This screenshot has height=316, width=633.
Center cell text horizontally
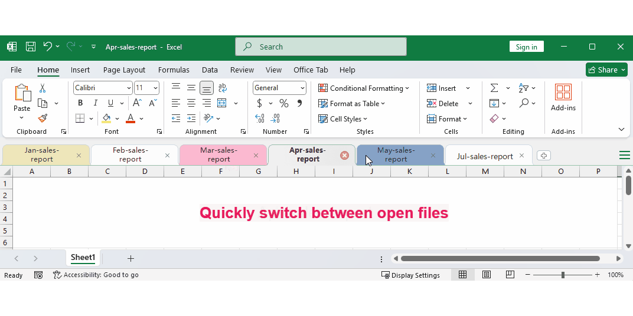(191, 103)
